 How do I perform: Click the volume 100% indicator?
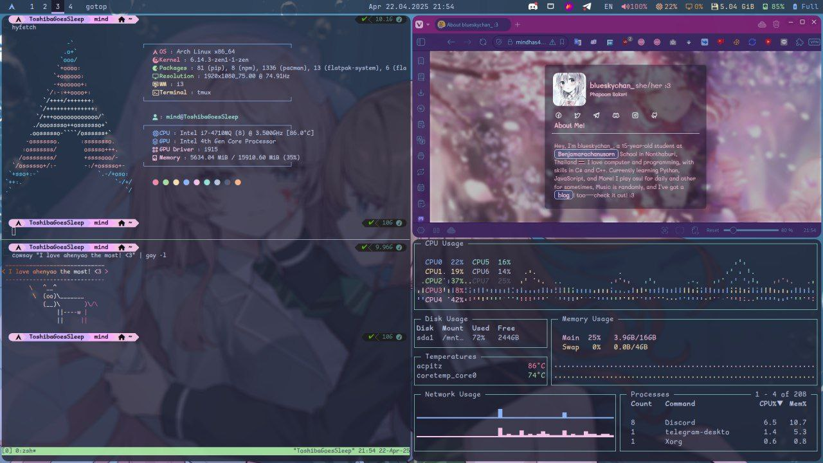point(635,6)
